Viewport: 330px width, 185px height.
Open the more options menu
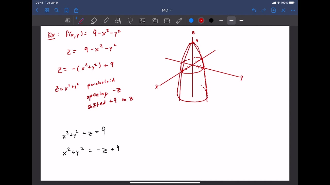(x=293, y=10)
